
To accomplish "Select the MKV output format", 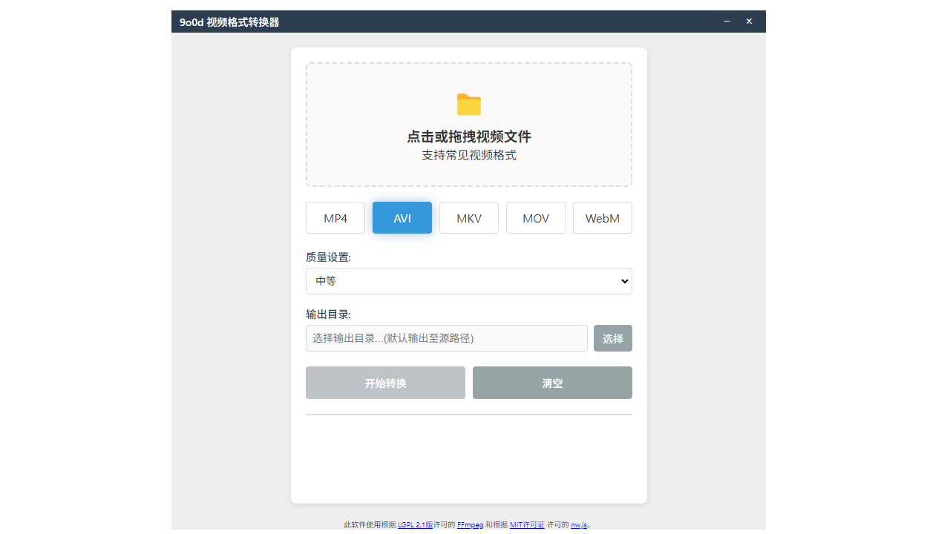I will click(x=468, y=217).
